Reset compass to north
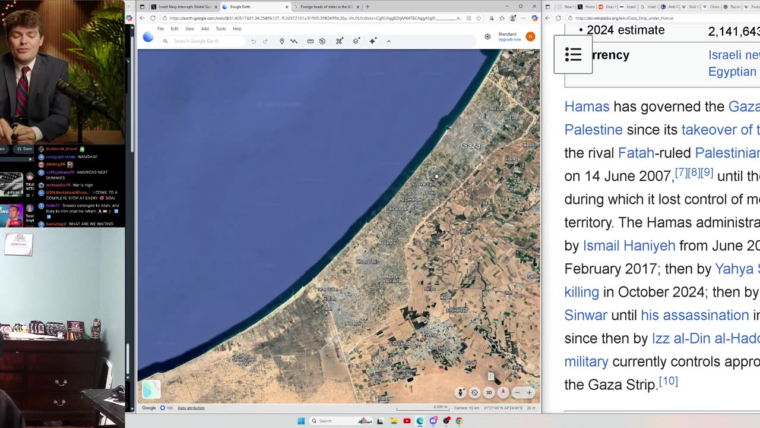Image resolution: width=760 pixels, height=428 pixels. [503, 392]
